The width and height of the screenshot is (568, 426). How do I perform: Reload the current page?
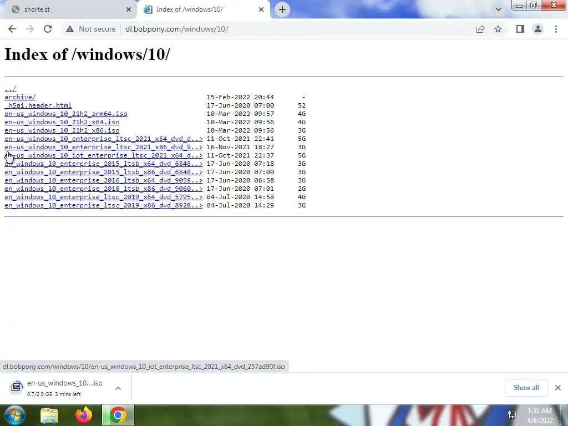[48, 29]
